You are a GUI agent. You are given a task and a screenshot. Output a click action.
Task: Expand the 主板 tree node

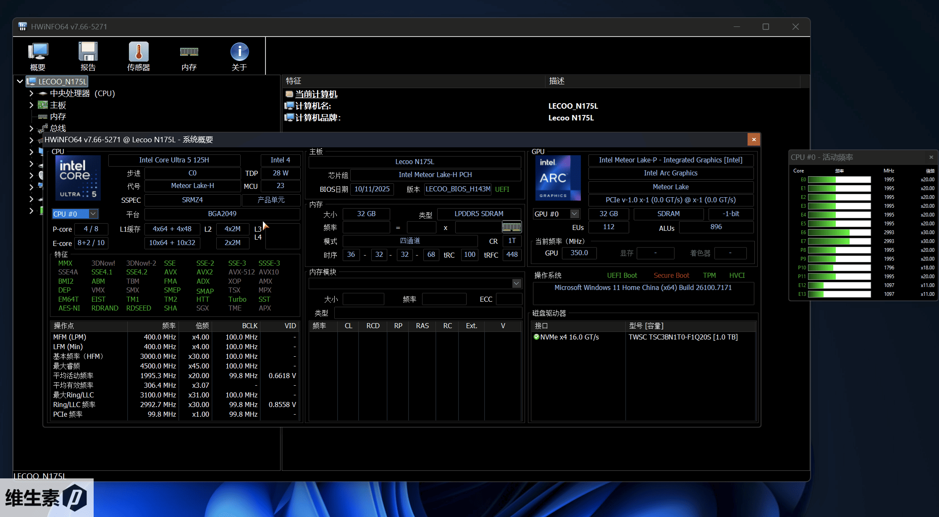31,105
